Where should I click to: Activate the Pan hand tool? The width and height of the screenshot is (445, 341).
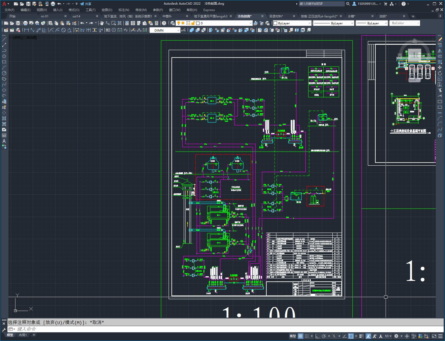(x=102, y=23)
